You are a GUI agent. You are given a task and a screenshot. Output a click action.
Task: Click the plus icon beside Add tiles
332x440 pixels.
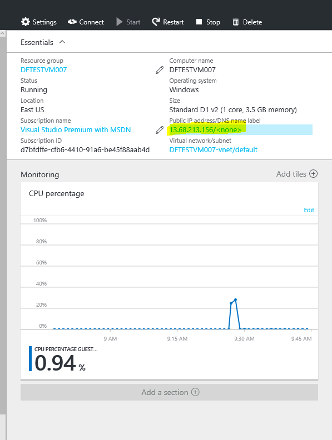click(313, 174)
